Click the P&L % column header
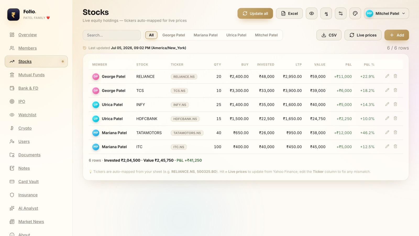Image resolution: width=419 pixels, height=236 pixels. click(x=369, y=65)
